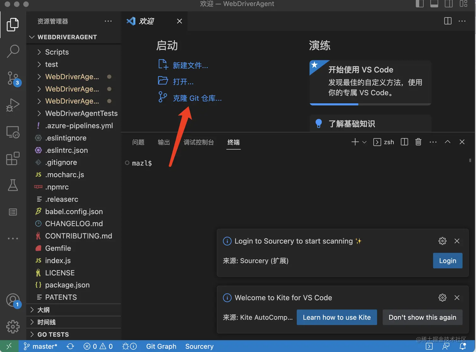Open the Accounts menu
The width and height of the screenshot is (476, 352).
pyautogui.click(x=13, y=300)
